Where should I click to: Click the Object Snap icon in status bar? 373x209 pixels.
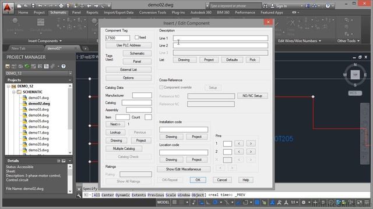(245, 203)
